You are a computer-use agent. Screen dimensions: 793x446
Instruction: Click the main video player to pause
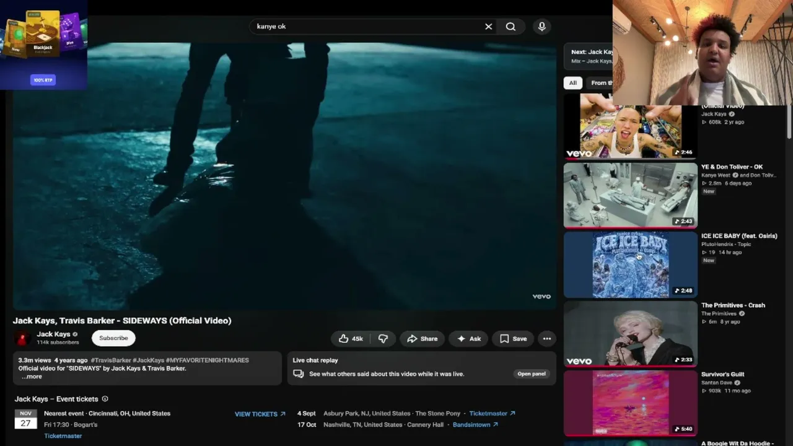click(284, 175)
